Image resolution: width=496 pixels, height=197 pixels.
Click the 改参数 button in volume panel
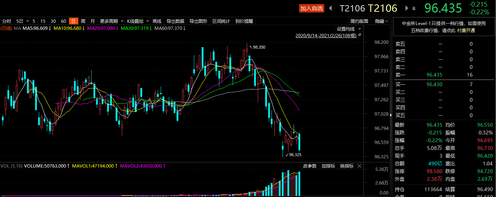310,166
